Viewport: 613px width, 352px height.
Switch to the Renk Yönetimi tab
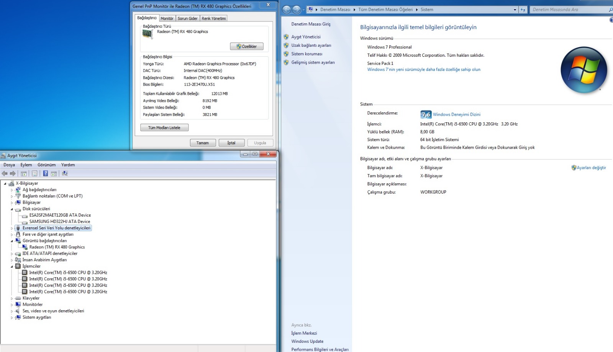point(214,18)
